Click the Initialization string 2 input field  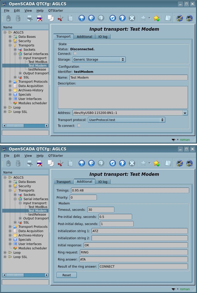139,238
